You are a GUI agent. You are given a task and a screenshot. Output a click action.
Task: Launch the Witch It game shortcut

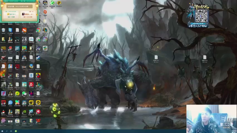[10, 75]
